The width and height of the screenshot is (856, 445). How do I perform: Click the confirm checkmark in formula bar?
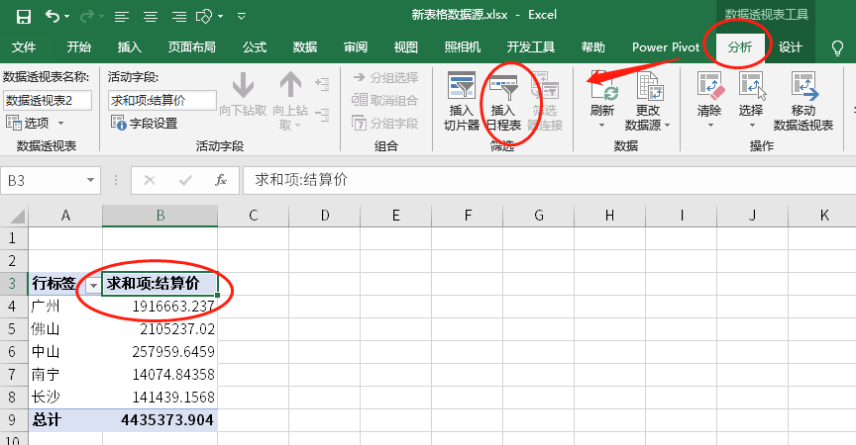coord(185,180)
